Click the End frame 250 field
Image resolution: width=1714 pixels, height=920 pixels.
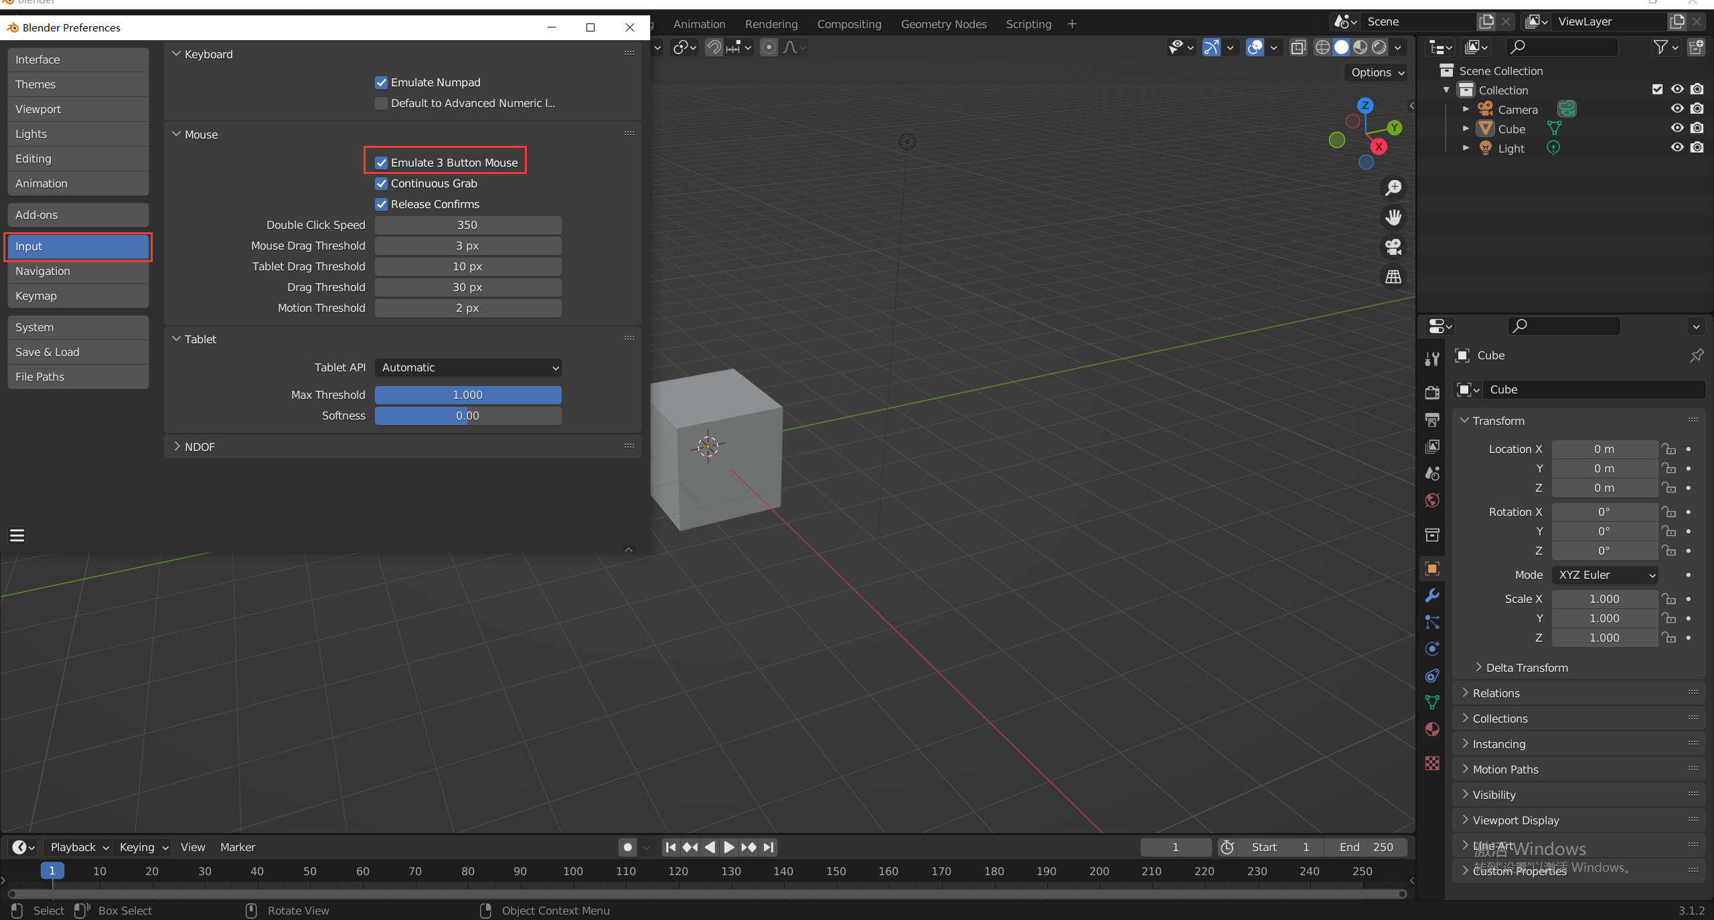(x=1365, y=847)
